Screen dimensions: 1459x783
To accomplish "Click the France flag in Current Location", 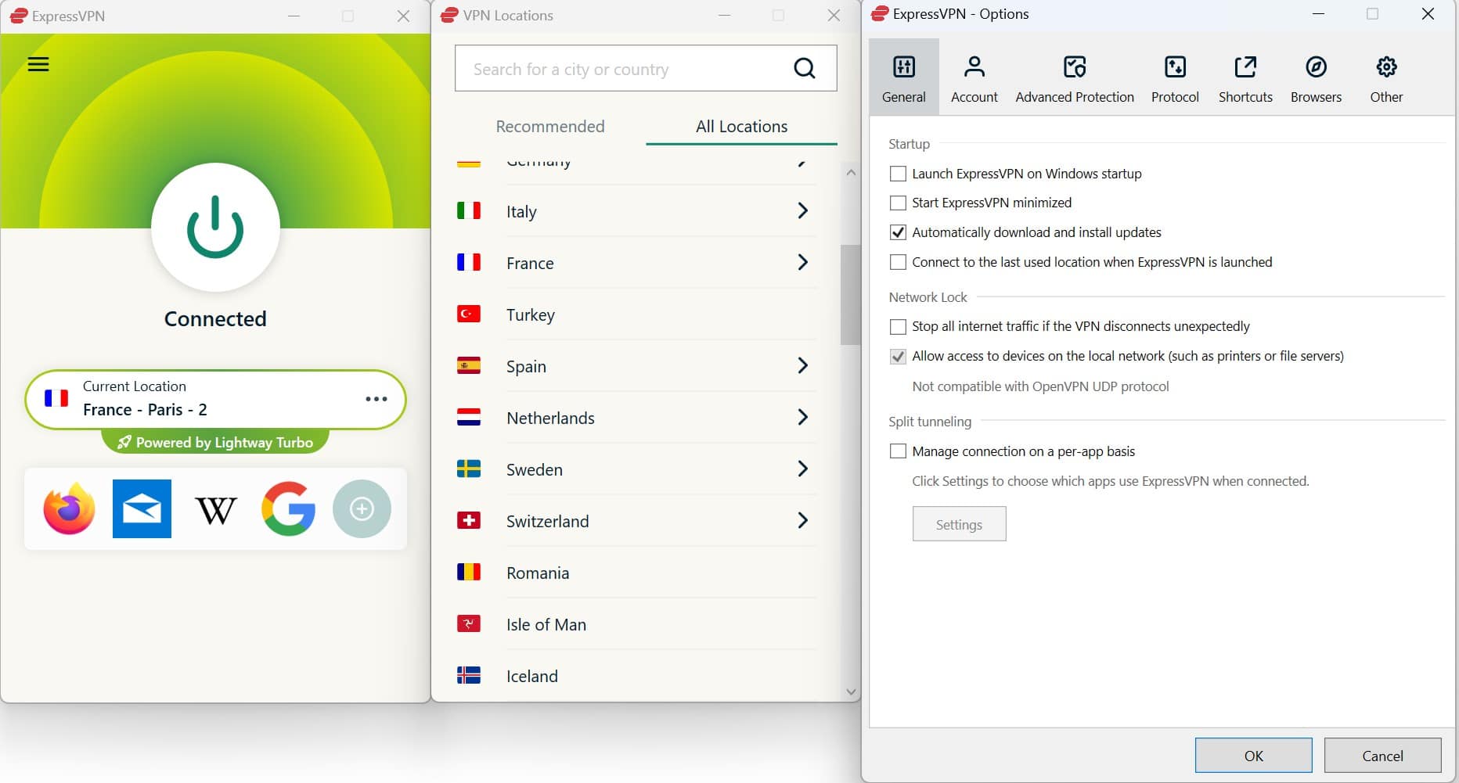I will (56, 398).
